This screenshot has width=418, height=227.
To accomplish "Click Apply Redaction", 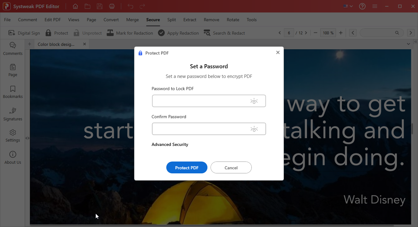I will tap(178, 33).
